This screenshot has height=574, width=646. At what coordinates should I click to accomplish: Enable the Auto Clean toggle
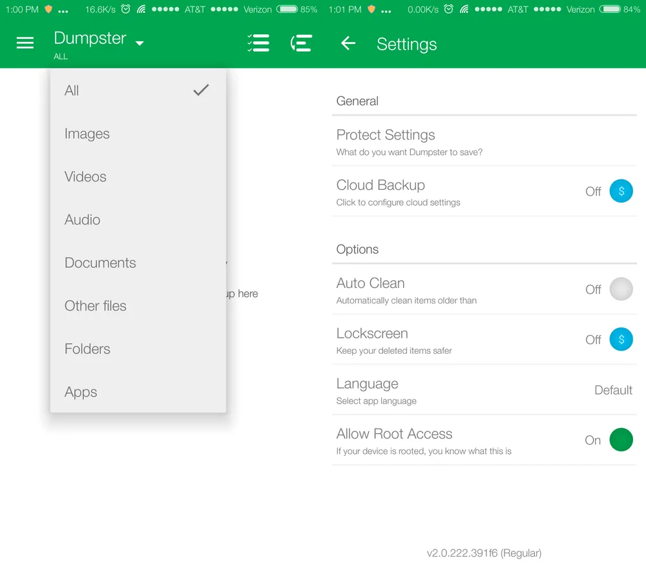[621, 289]
